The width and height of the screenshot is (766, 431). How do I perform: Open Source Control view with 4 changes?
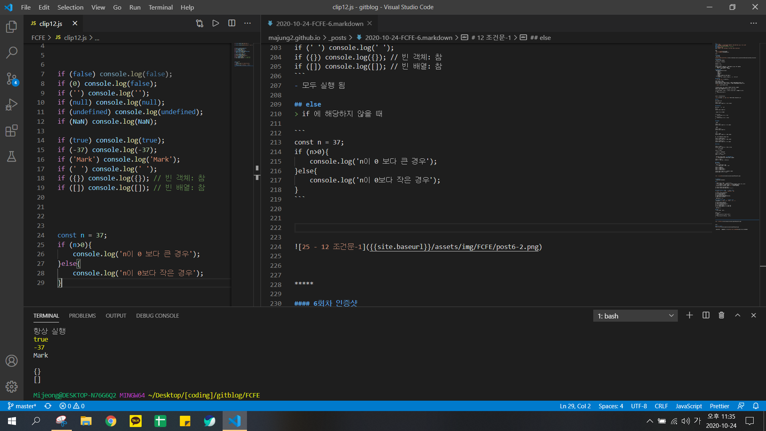point(12,79)
